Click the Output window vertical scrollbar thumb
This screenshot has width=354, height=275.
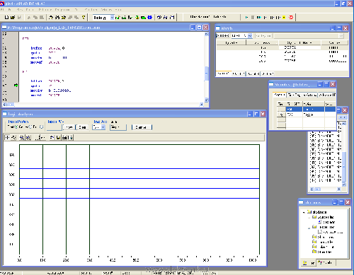click(344, 167)
